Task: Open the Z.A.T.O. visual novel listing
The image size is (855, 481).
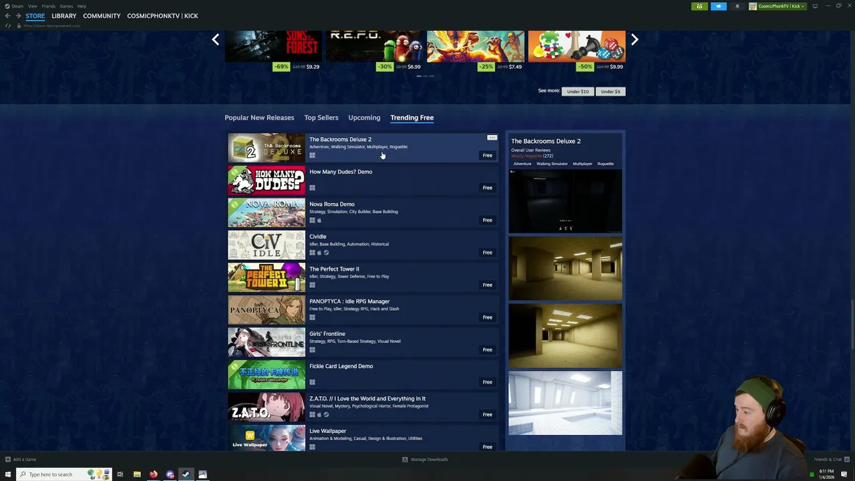Action: tap(363, 407)
